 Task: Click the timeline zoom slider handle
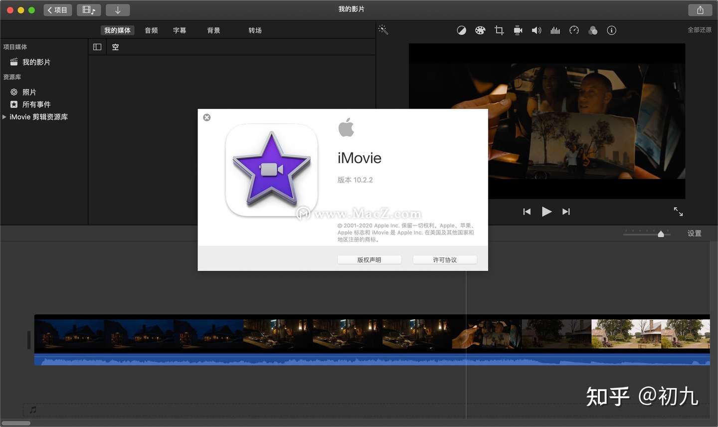(x=661, y=234)
